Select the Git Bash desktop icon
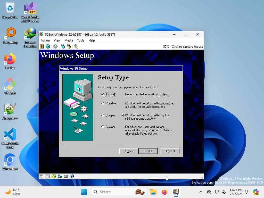264x198 pixels. pyautogui.click(x=10, y=86)
